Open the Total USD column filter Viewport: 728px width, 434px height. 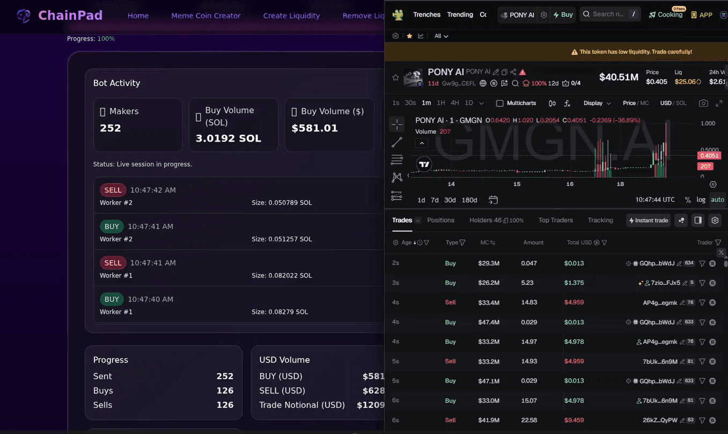point(604,242)
